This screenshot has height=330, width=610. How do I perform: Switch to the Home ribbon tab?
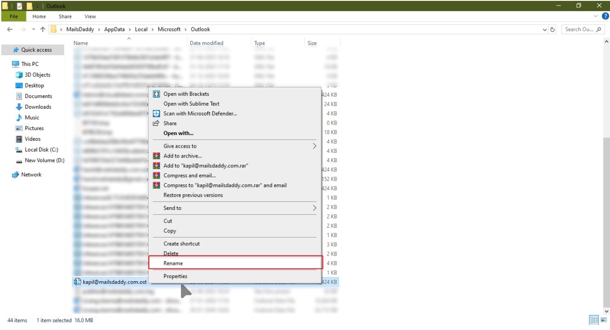[39, 16]
